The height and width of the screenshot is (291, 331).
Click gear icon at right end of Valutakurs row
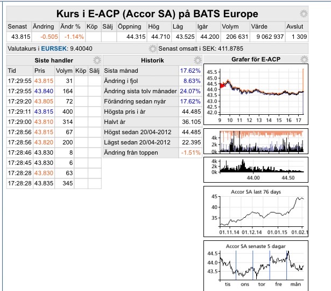(x=305, y=48)
